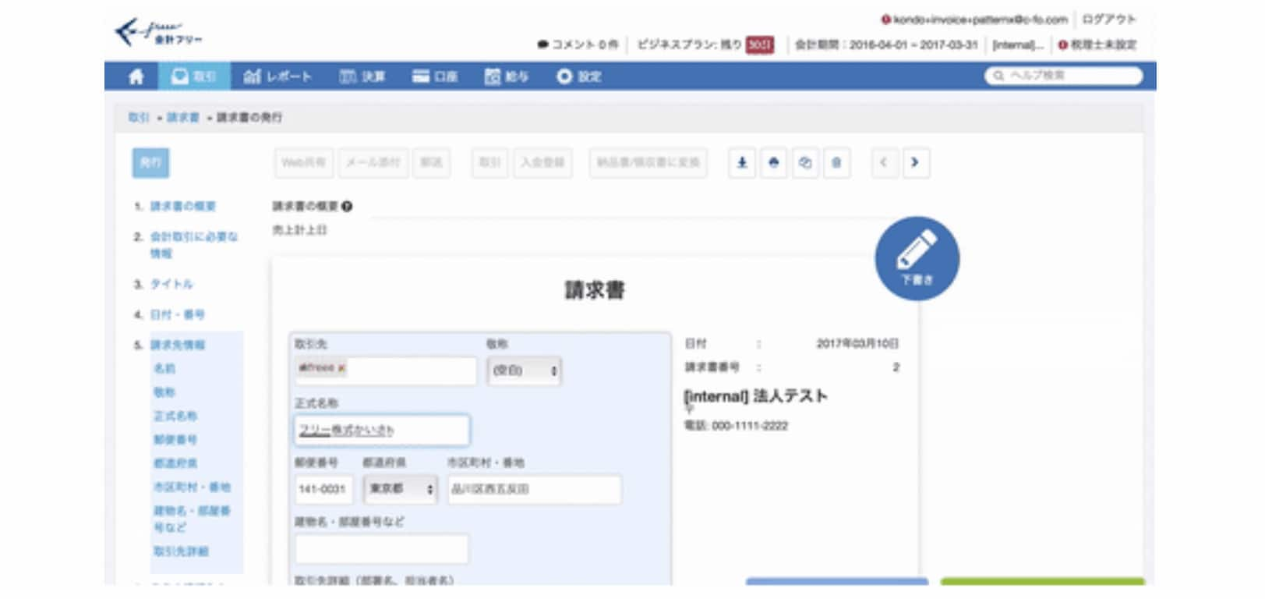Screen dimensions: 1265x599
Task: Open the 税理士未設定 warning link
Action: (x=1097, y=44)
